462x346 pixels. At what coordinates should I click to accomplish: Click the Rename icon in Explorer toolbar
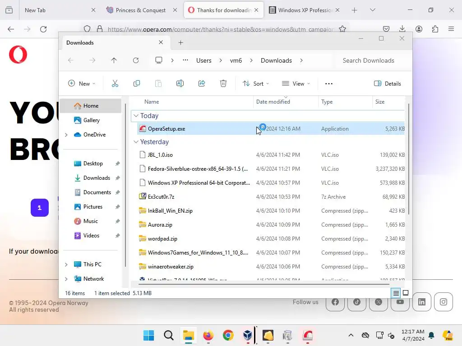180,83
